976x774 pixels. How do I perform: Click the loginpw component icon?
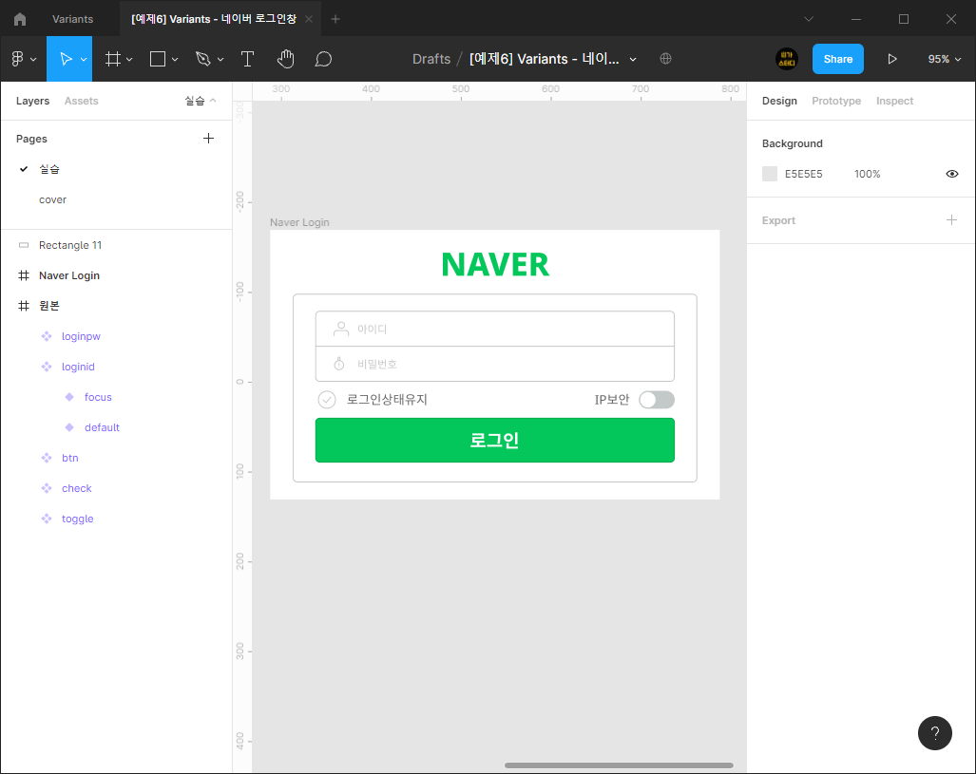pyautogui.click(x=47, y=336)
